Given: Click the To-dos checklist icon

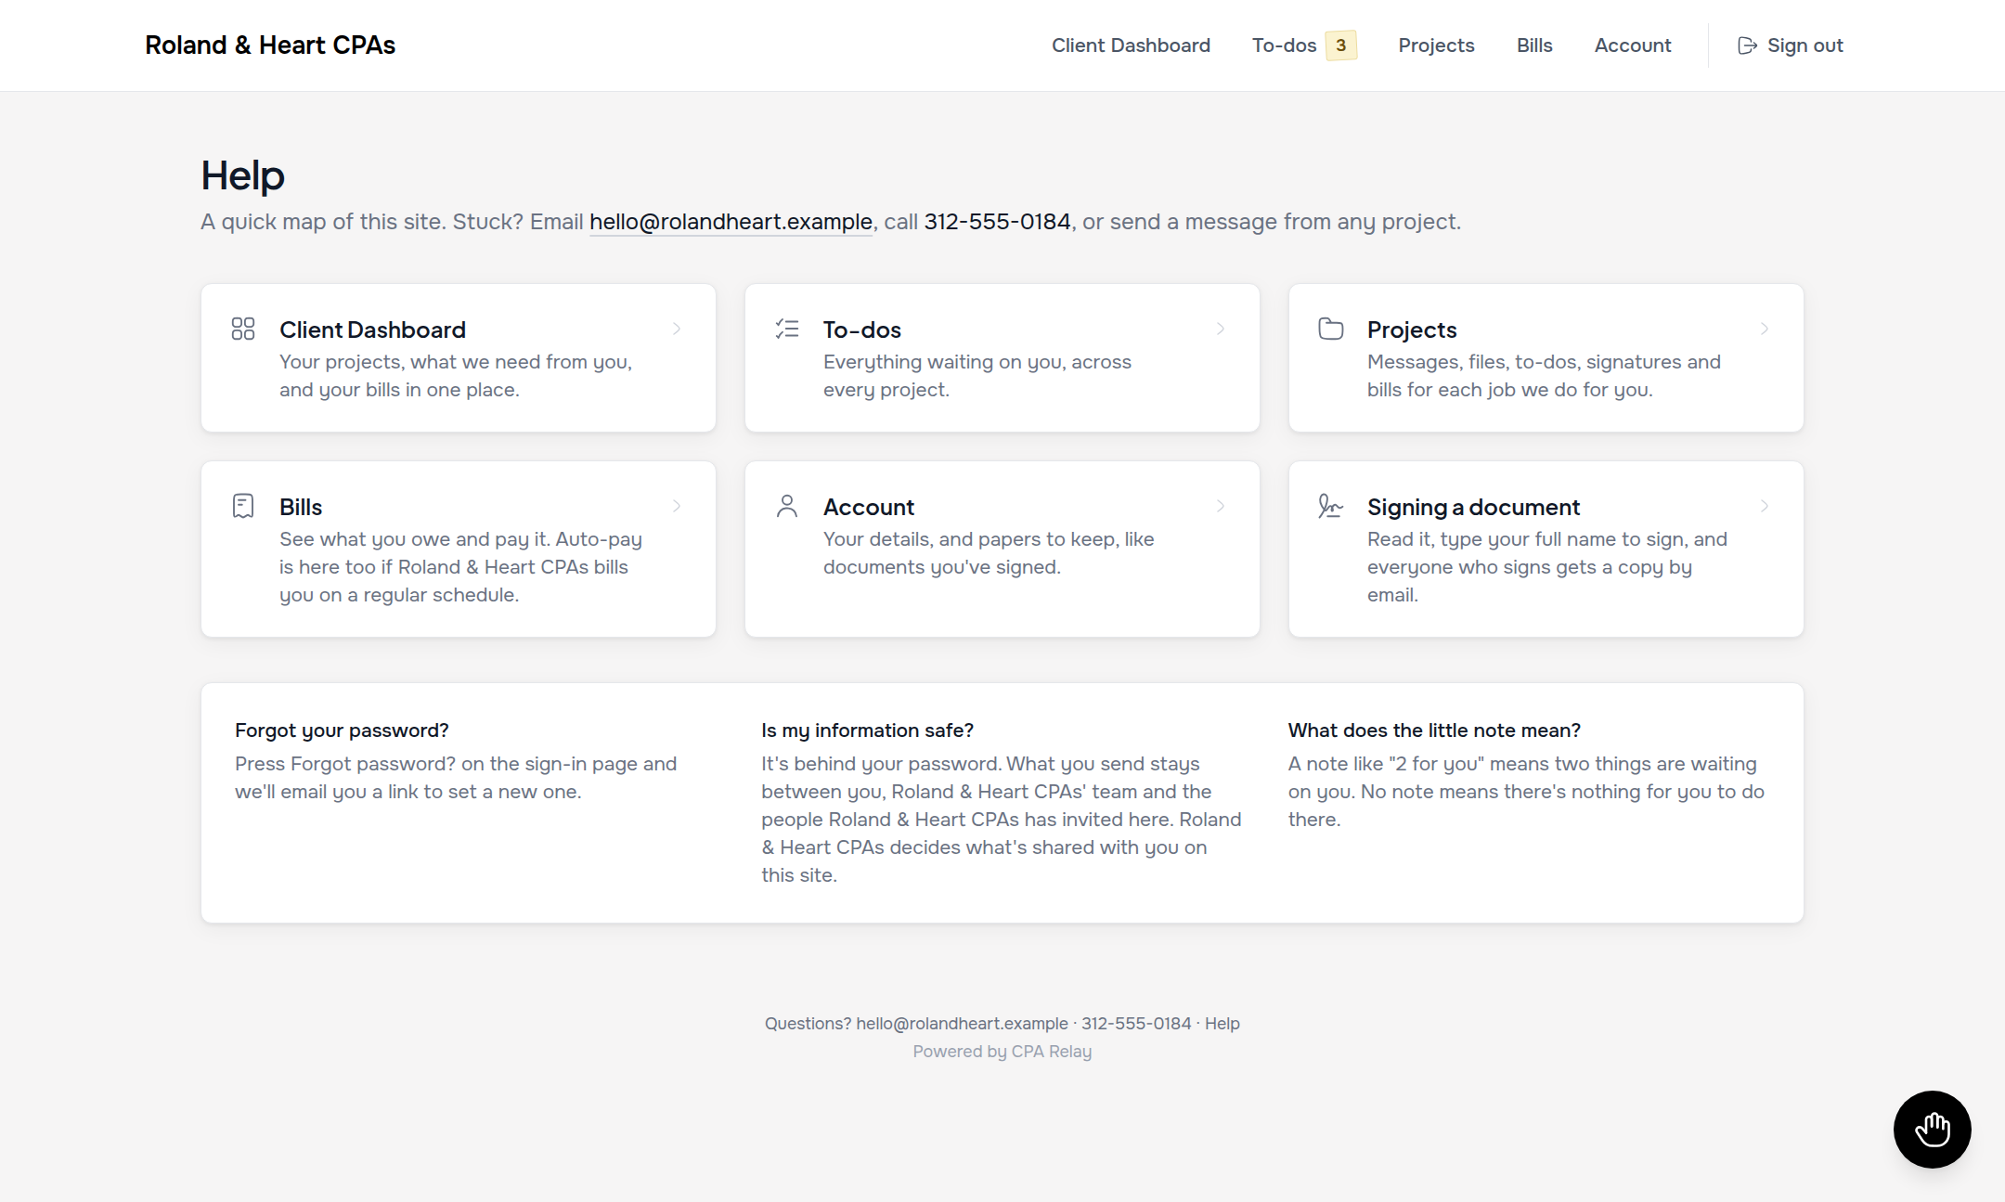Looking at the screenshot, I should 787,329.
